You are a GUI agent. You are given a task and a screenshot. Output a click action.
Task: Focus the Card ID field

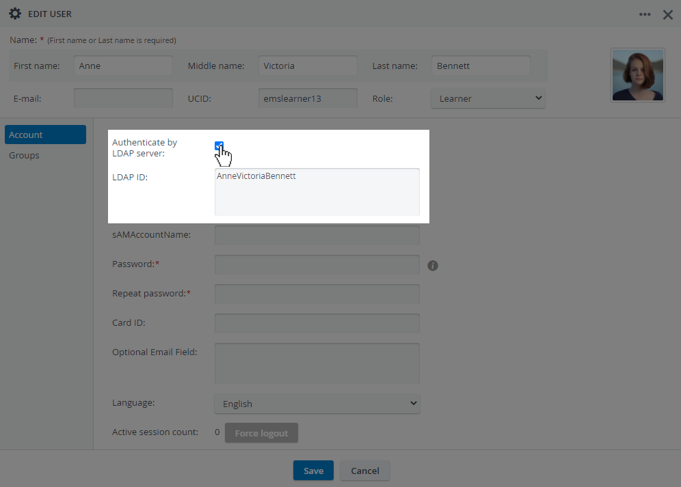pyautogui.click(x=317, y=323)
